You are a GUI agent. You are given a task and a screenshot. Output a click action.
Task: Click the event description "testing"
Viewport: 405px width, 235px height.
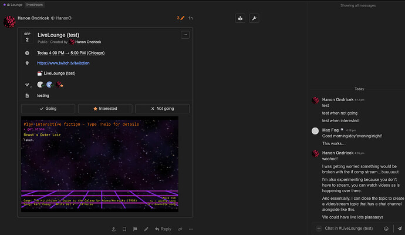click(43, 96)
